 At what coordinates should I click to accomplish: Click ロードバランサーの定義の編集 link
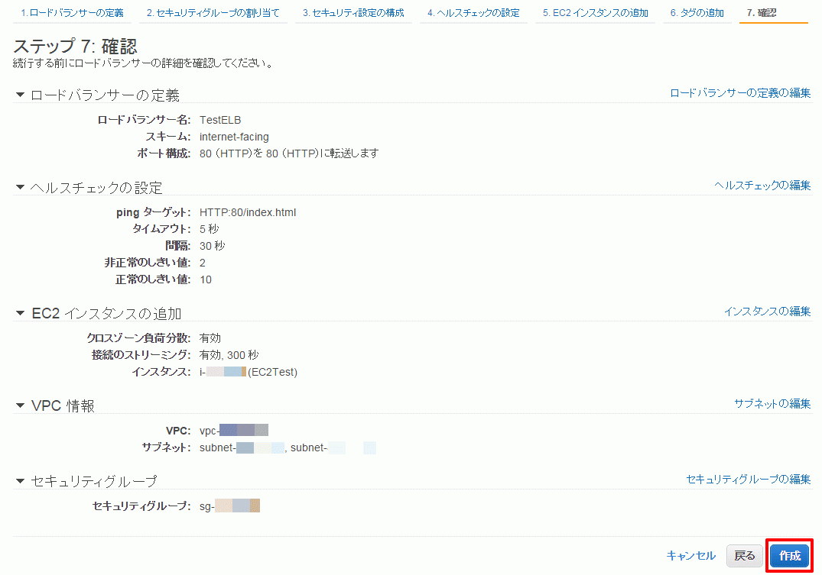(x=740, y=92)
